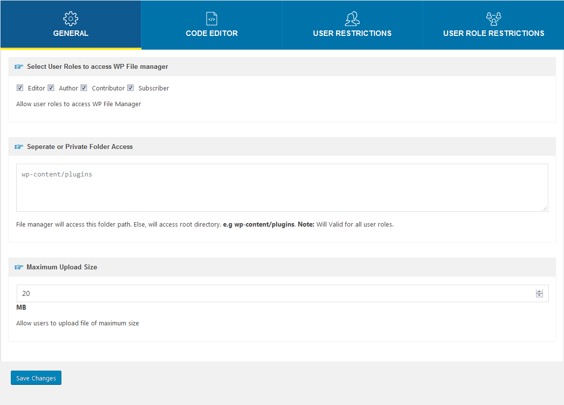
Task: Open the User Restrictions tab
Action: [352, 33]
